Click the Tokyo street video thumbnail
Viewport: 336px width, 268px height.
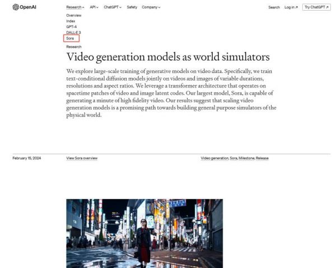pyautogui.click(x=144, y=233)
